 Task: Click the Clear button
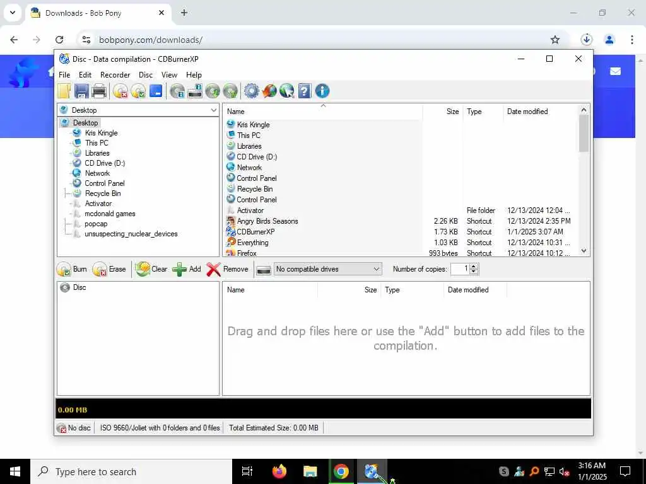(x=151, y=269)
